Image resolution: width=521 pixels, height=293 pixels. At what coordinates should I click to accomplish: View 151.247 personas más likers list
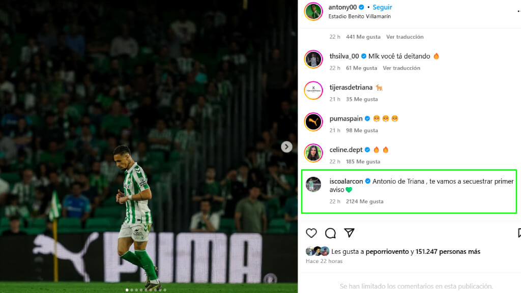448,252
